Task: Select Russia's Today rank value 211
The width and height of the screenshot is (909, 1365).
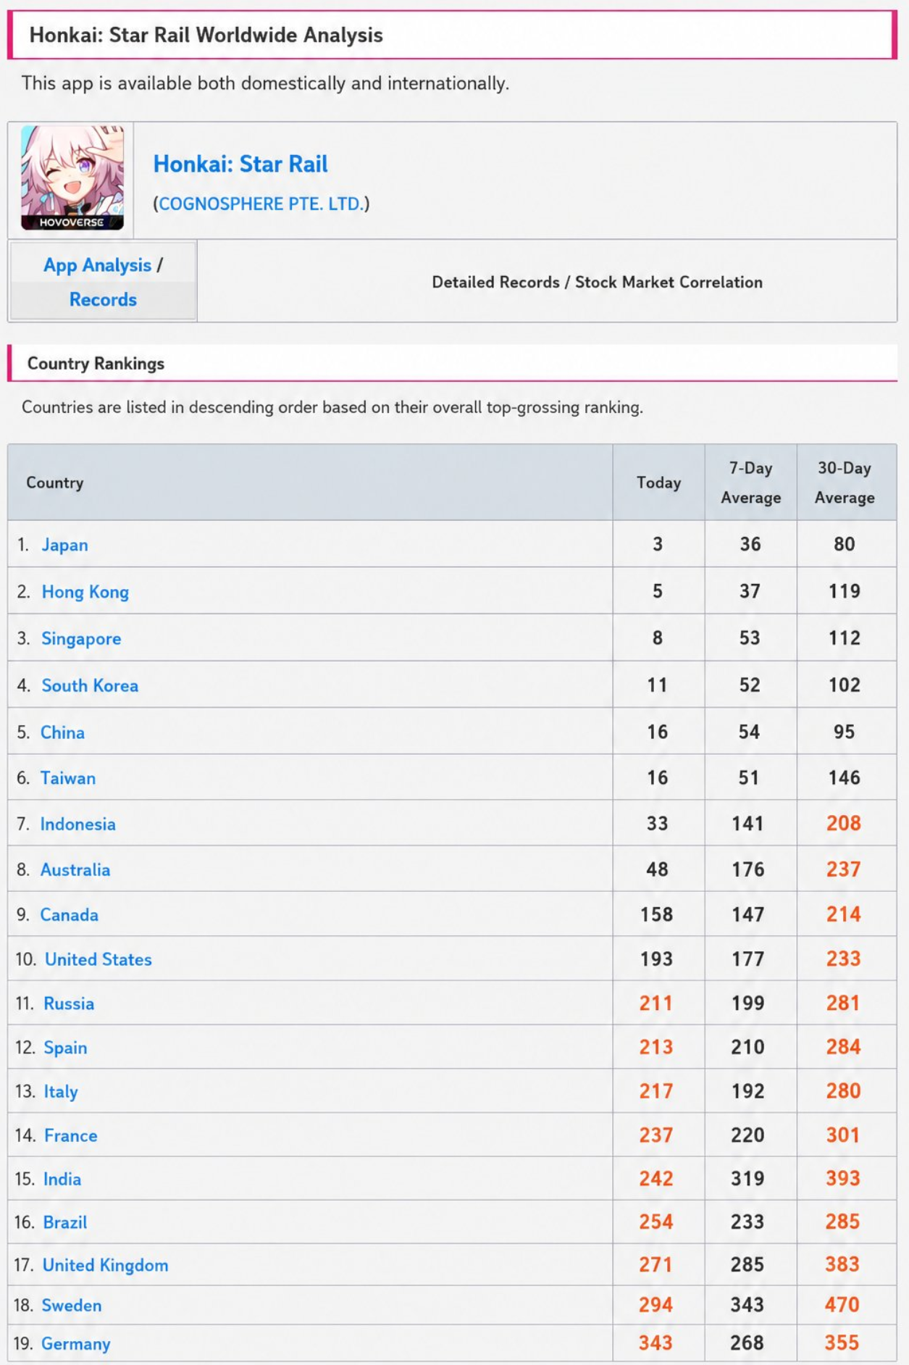Action: [x=656, y=1003]
